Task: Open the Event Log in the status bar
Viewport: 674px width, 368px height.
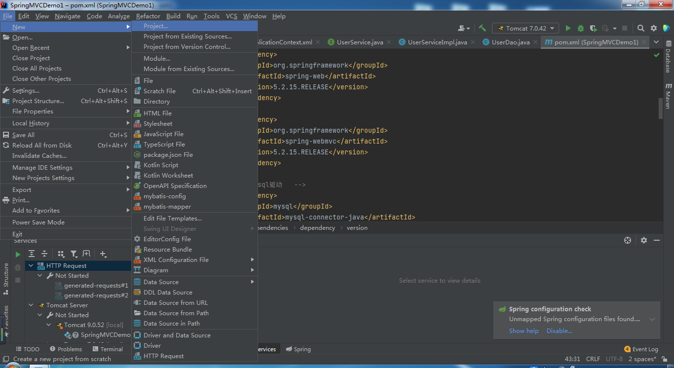Action: [641, 349]
